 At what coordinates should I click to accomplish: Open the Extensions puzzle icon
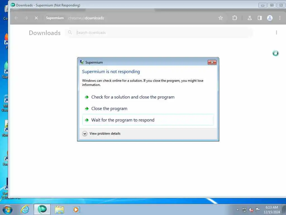[235, 18]
